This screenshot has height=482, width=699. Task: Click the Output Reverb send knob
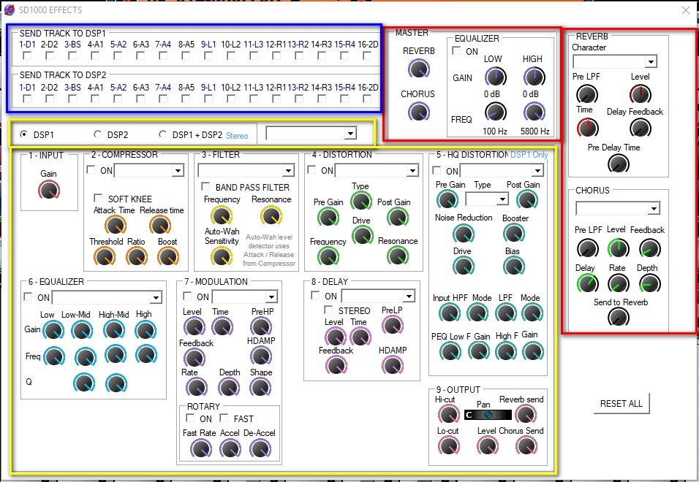526,414
